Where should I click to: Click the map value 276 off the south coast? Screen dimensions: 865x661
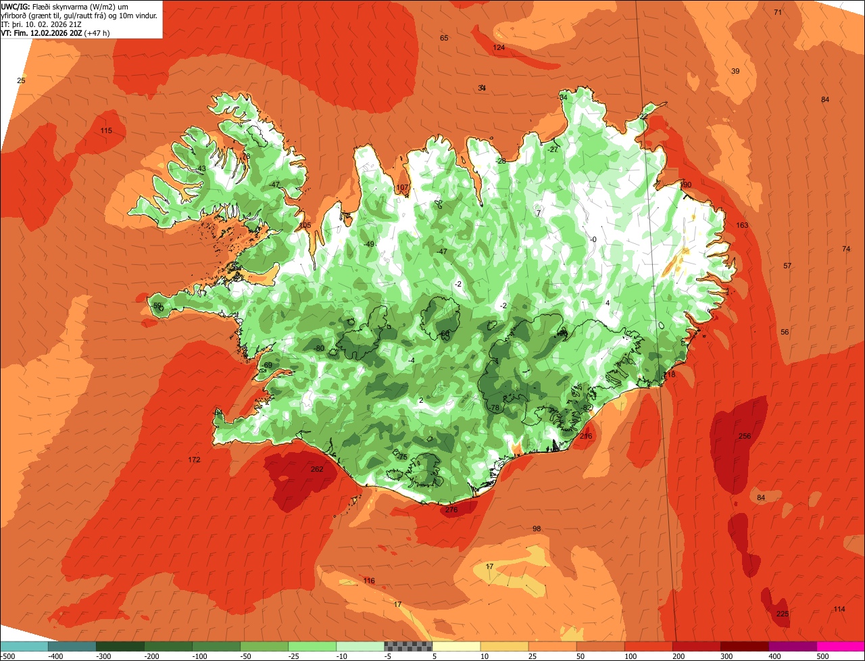click(x=451, y=510)
